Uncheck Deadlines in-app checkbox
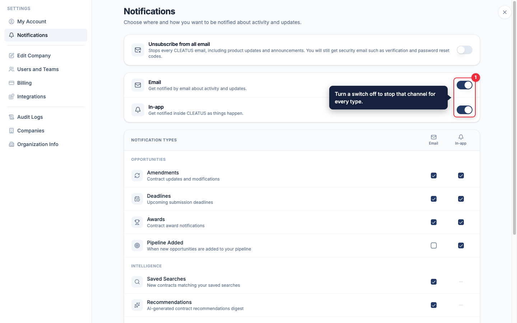 (461, 199)
